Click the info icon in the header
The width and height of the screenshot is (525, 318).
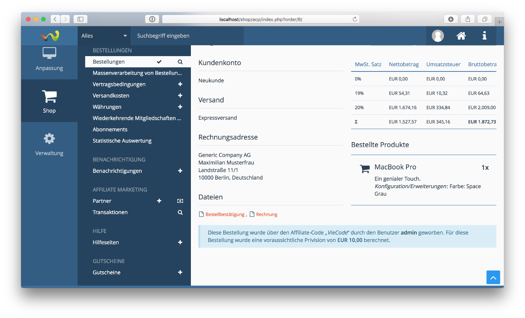pos(484,36)
